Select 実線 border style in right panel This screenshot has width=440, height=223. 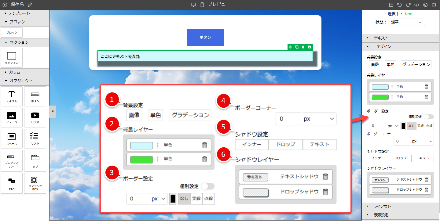tap(420, 126)
